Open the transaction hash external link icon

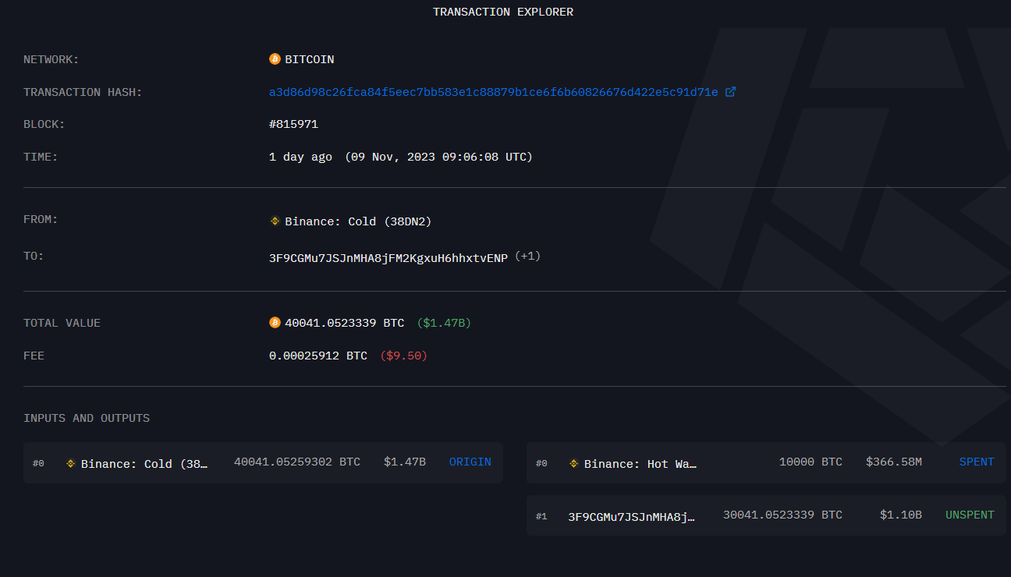click(x=730, y=92)
